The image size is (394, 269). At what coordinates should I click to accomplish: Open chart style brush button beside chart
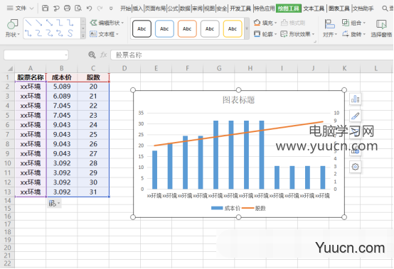355,116
